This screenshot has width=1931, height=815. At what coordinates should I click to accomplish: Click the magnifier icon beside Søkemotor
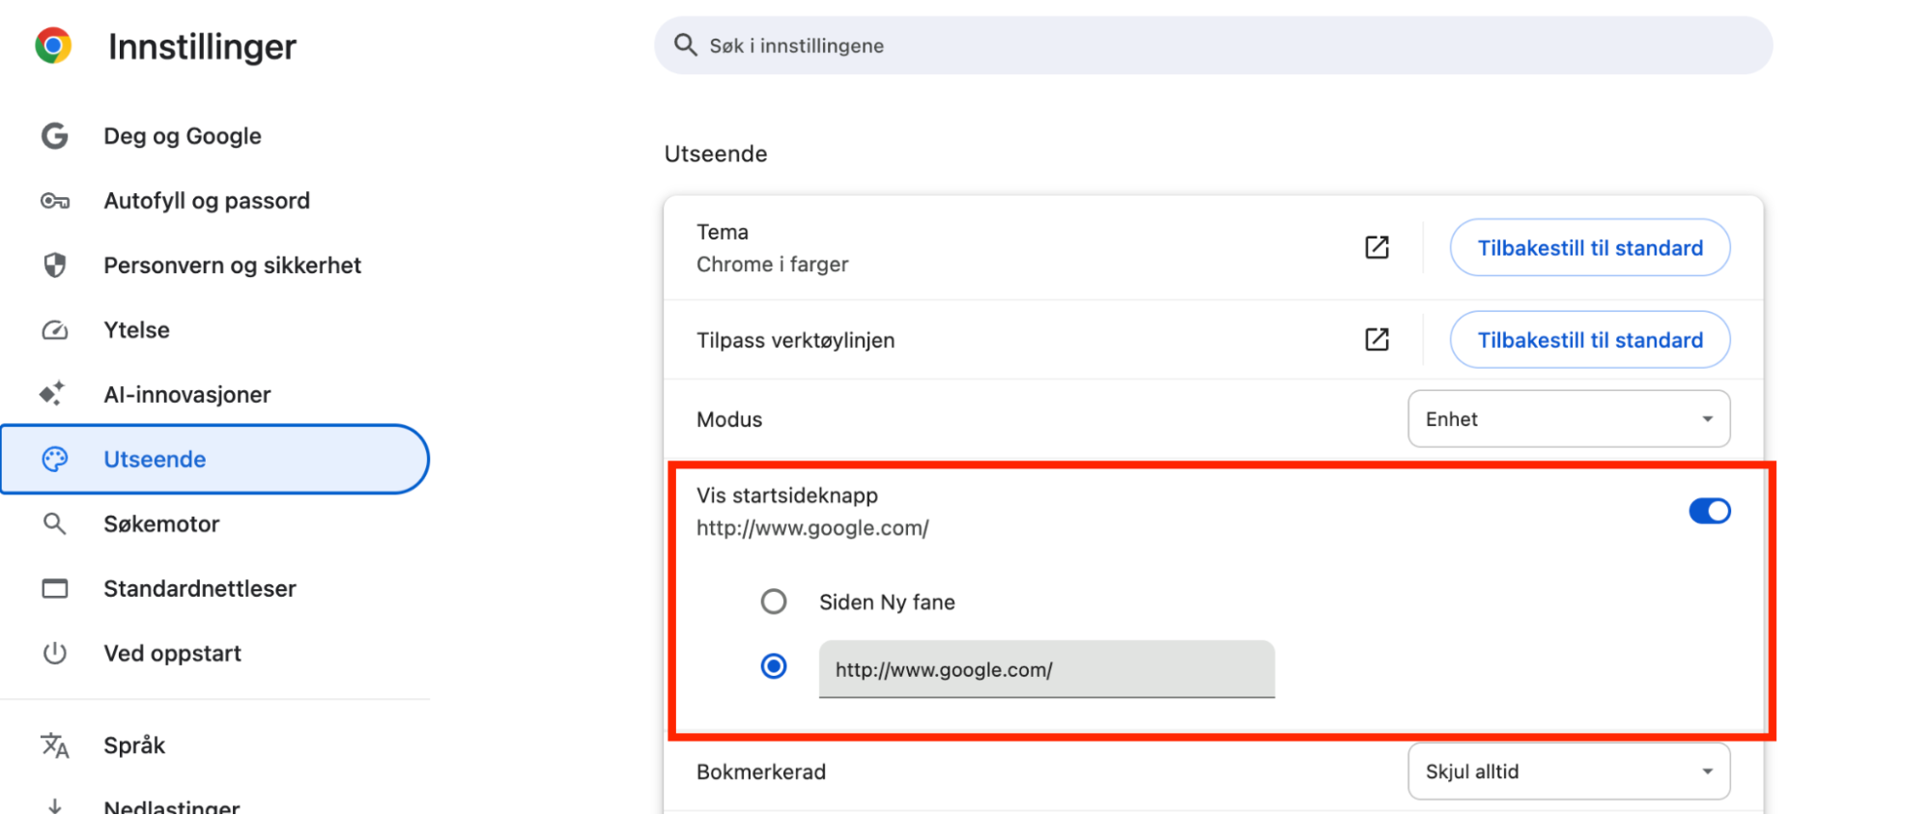click(55, 524)
